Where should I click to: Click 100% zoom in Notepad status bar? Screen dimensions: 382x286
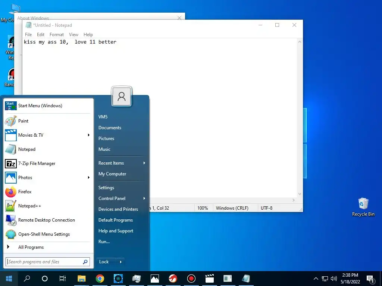click(203, 208)
